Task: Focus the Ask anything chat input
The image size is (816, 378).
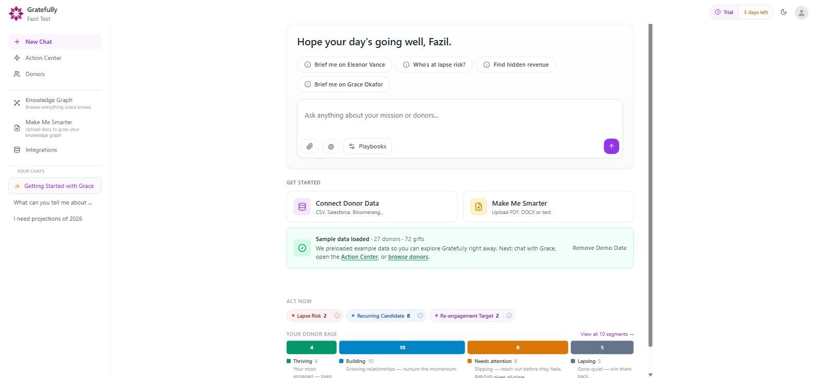Action: tap(460, 116)
